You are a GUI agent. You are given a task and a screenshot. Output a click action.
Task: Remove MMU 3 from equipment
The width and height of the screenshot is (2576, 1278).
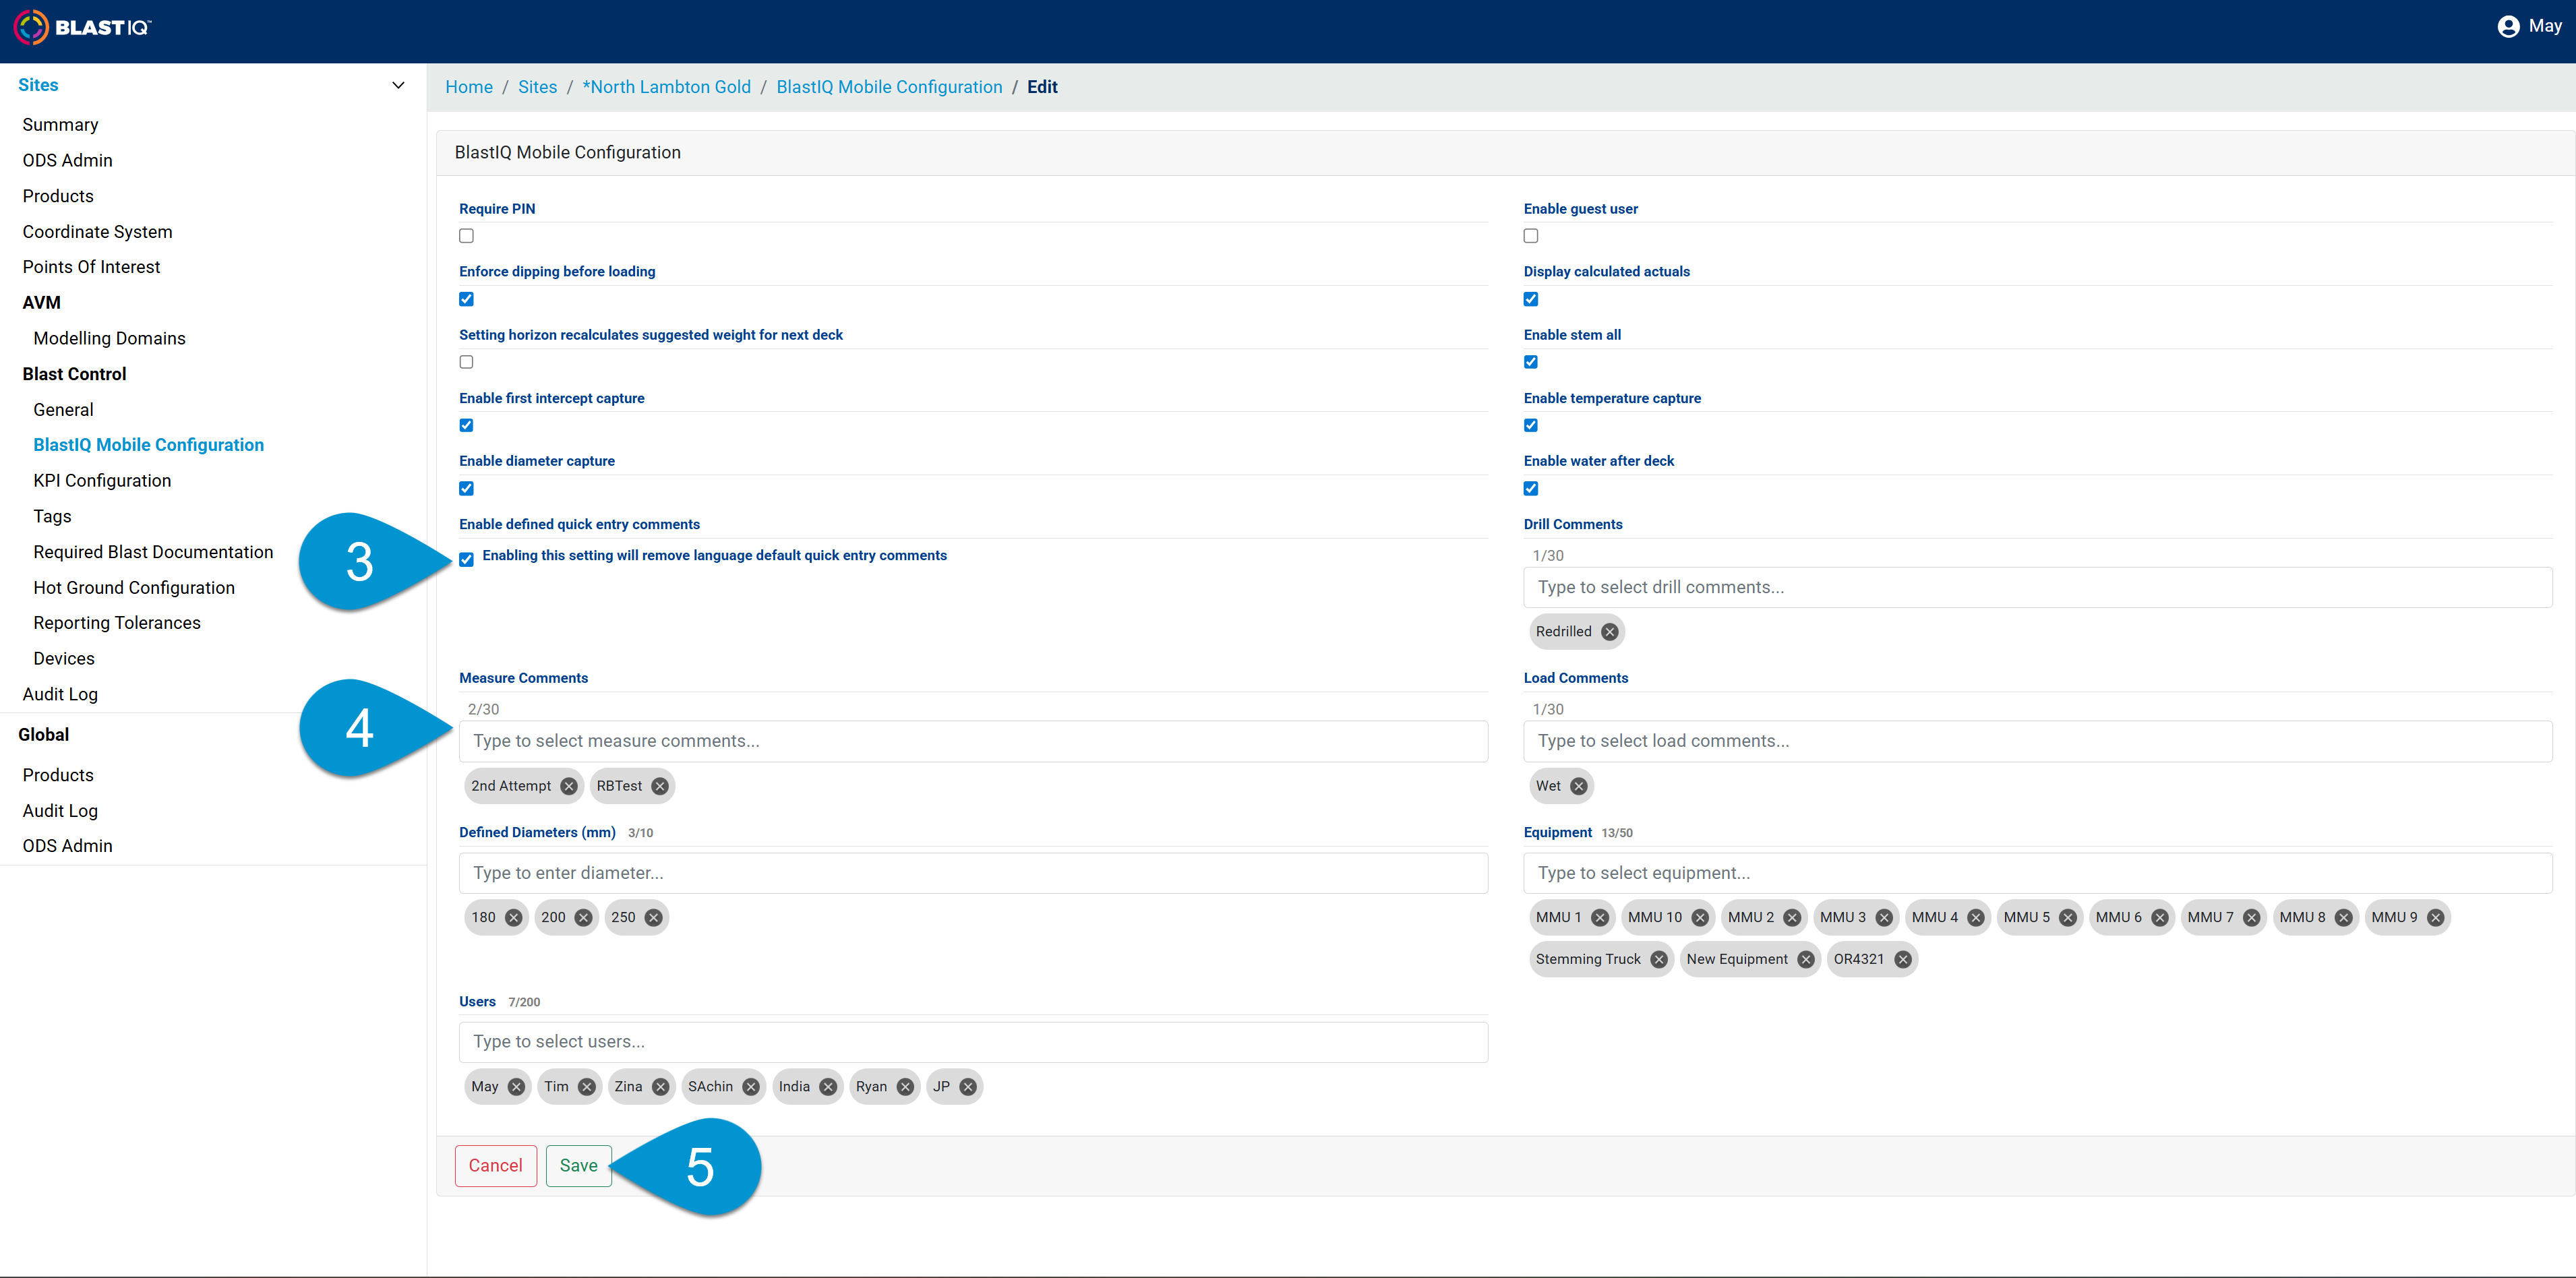point(1884,918)
